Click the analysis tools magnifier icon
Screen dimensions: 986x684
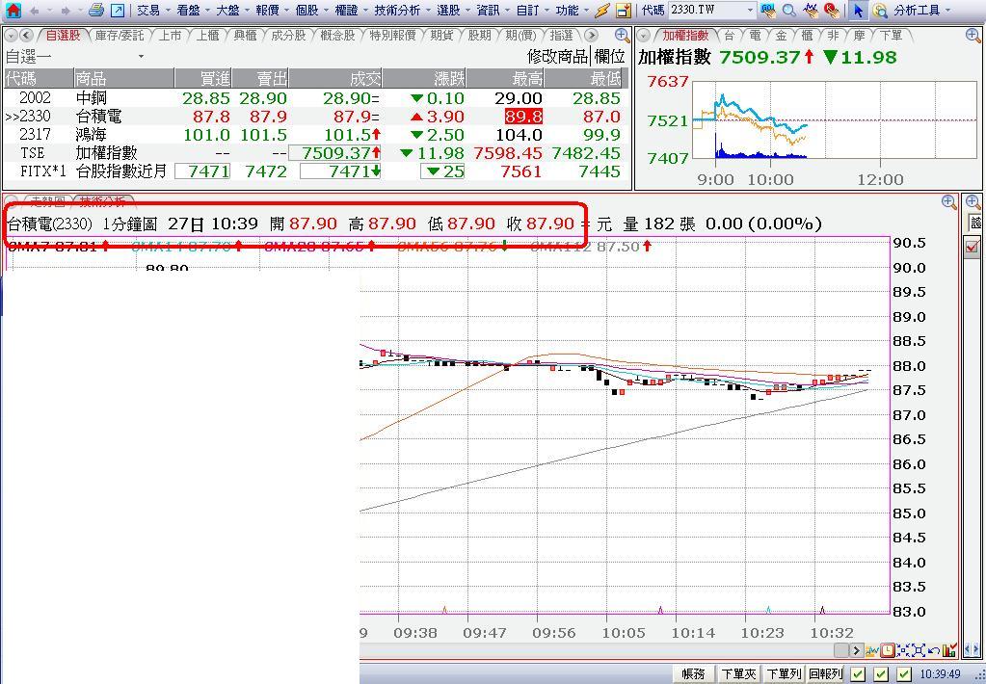pyautogui.click(x=880, y=11)
